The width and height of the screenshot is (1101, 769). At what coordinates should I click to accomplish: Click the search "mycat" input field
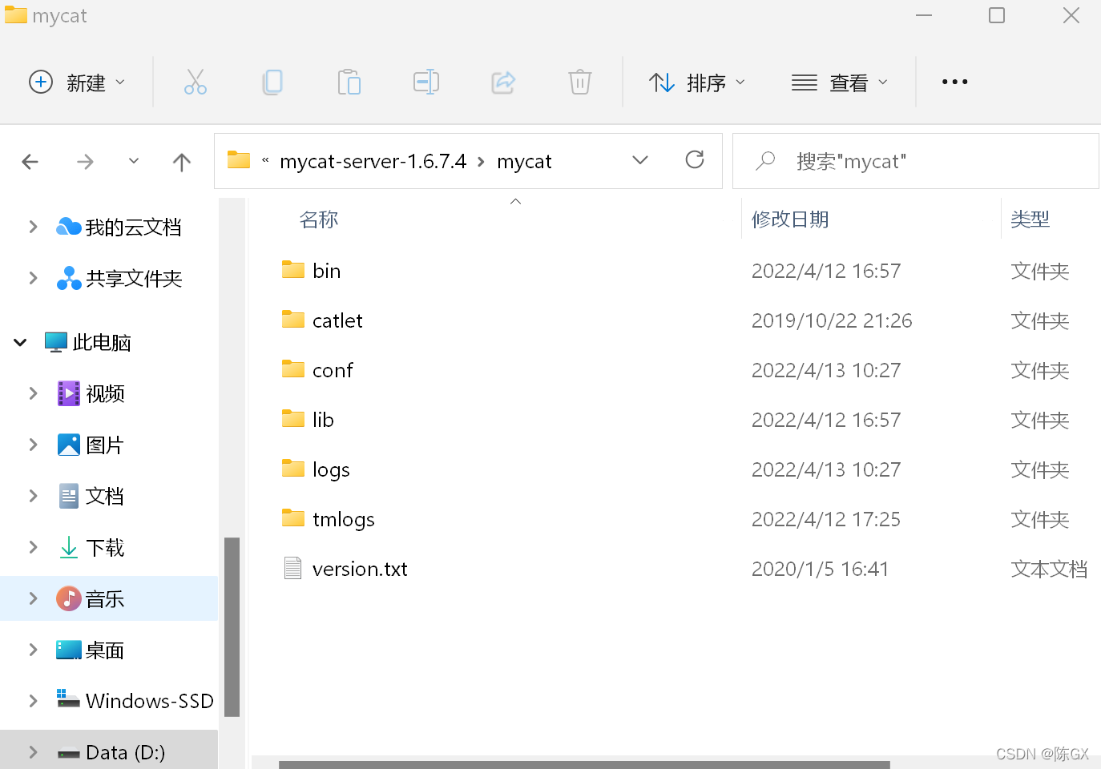[916, 161]
